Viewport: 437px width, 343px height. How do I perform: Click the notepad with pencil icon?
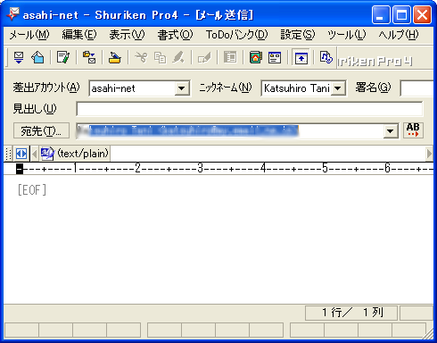(63, 57)
